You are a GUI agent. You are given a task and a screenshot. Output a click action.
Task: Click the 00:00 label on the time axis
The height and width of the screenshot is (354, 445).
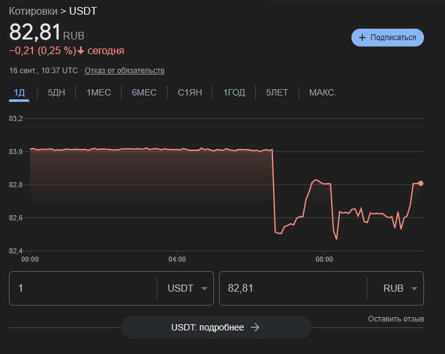pyautogui.click(x=30, y=259)
